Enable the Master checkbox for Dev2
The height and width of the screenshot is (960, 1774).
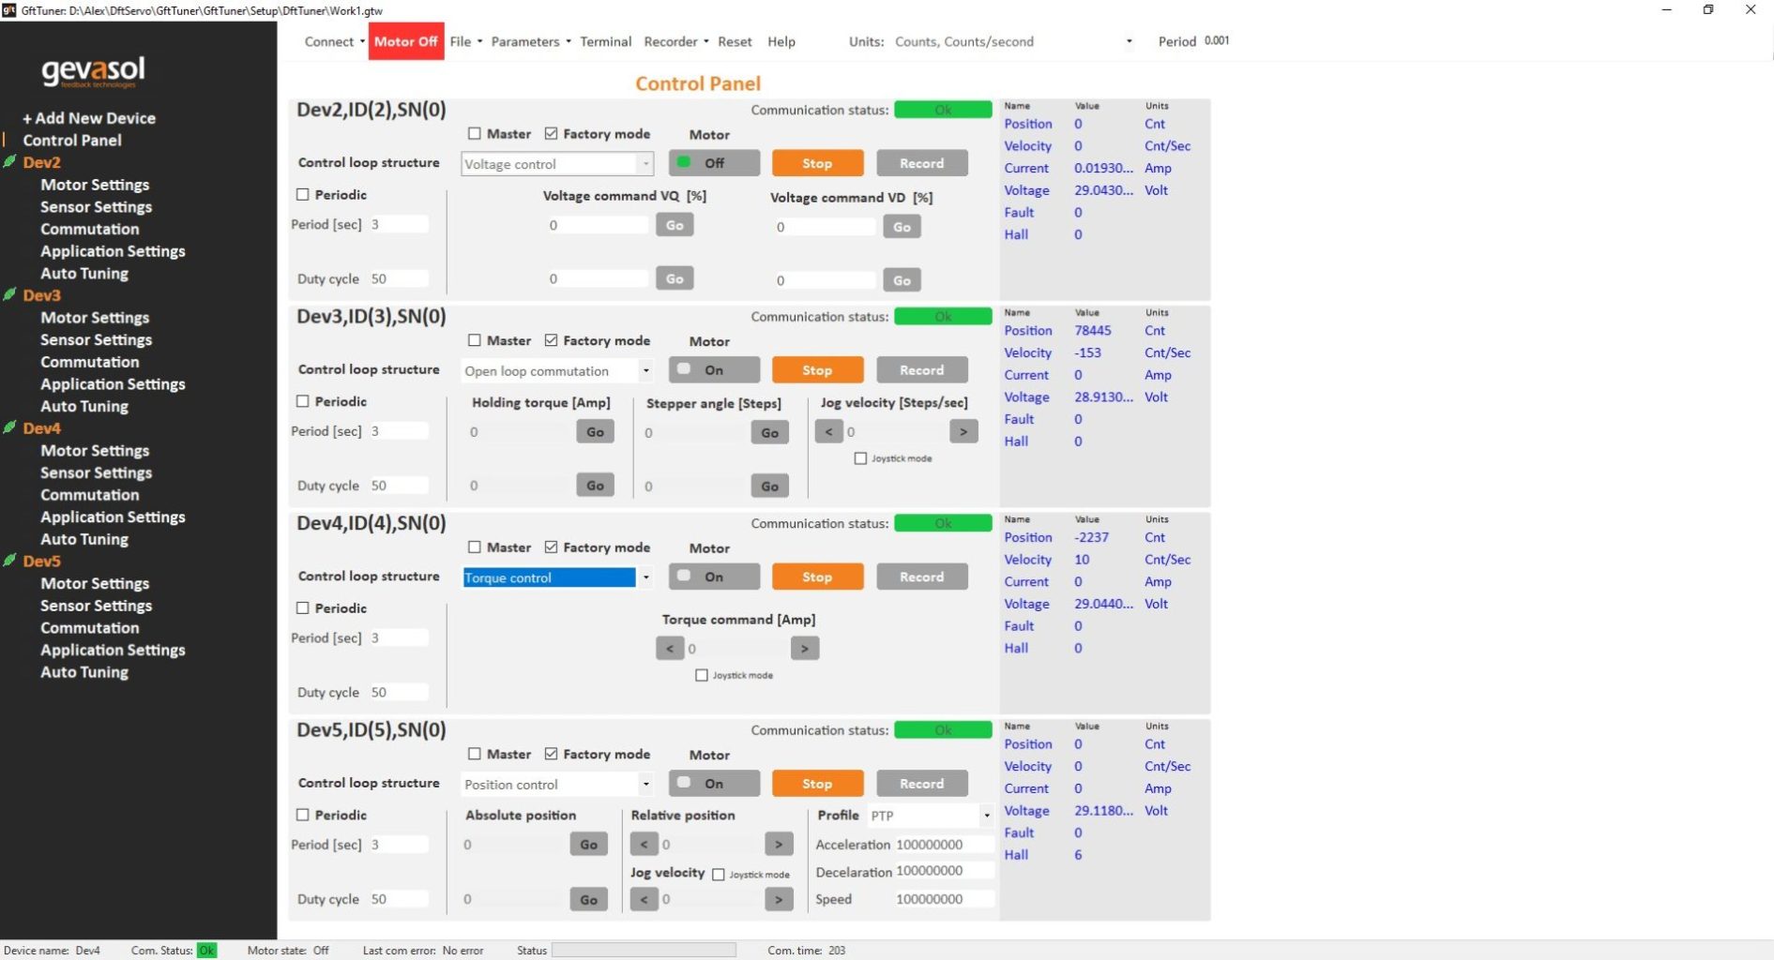pyautogui.click(x=475, y=134)
